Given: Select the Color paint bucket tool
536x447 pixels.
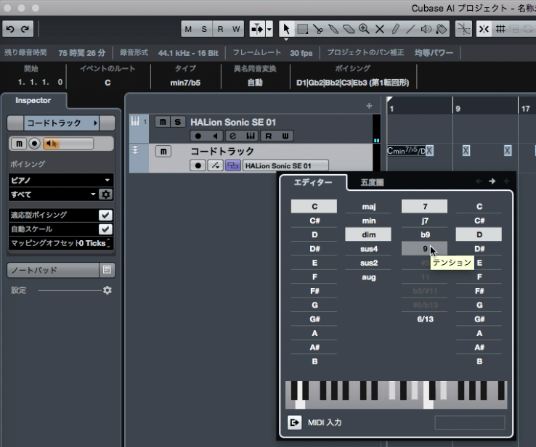Looking at the screenshot, I should click(442, 29).
